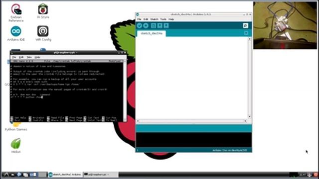319x179 pixels.
Task: Click the Verify checkmark button in Arduino toolbar
Action: coord(140,25)
